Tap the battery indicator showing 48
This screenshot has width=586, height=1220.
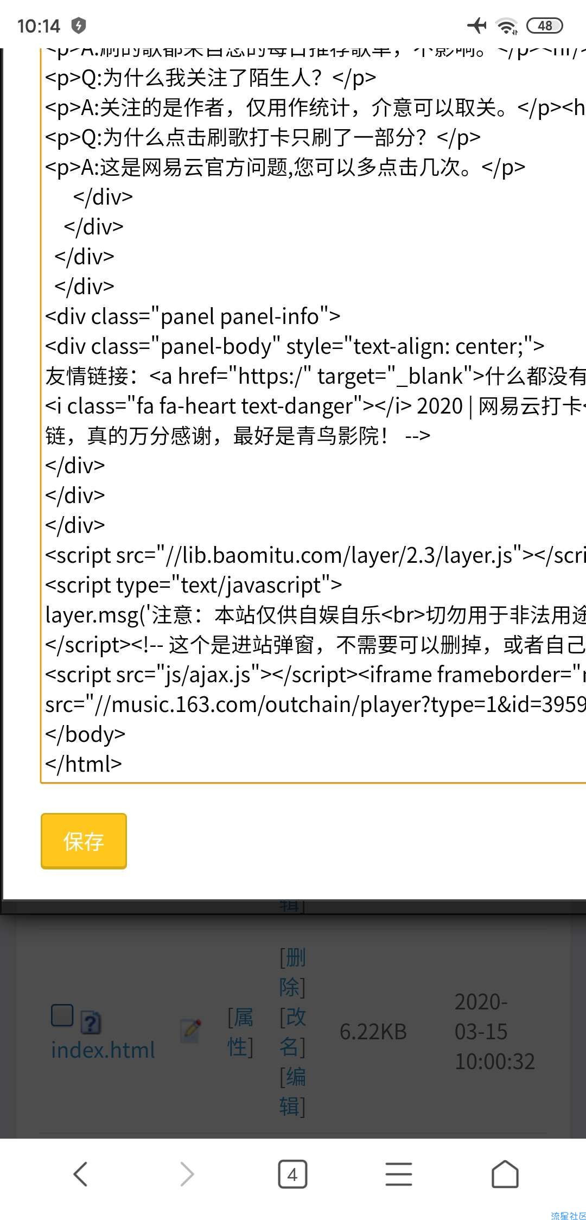coord(545,26)
